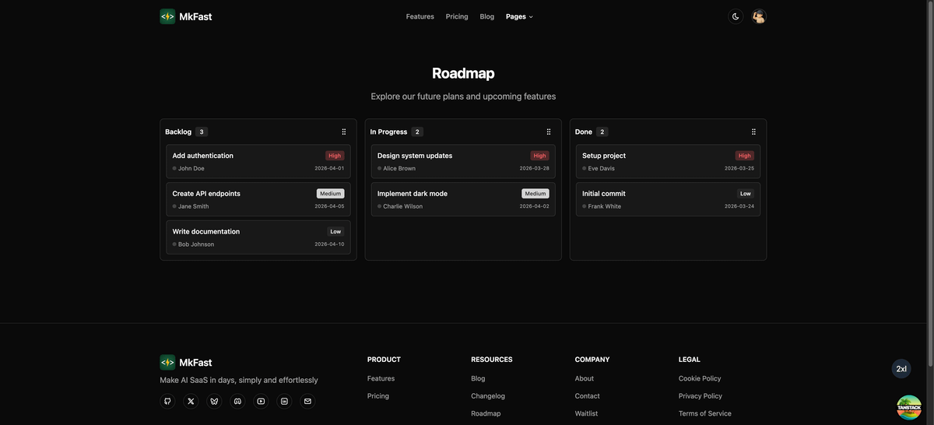
Task: Open the user avatar menu
Action: (759, 16)
